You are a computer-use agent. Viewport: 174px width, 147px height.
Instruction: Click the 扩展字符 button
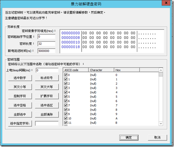tap(47, 96)
